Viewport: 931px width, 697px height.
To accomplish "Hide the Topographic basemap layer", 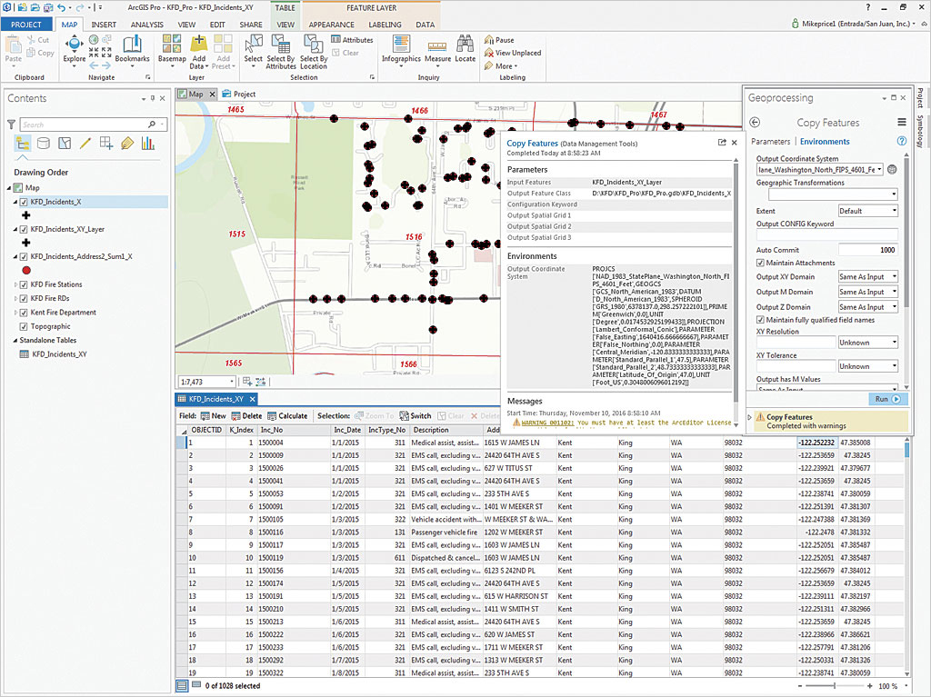I will [24, 326].
